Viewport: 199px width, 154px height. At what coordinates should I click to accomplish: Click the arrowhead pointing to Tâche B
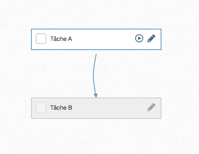pyautogui.click(x=95, y=96)
